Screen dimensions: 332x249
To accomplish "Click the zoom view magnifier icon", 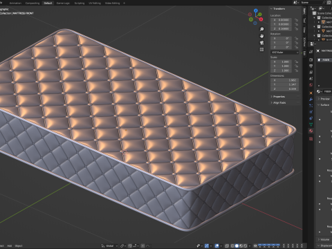I will [261, 29].
